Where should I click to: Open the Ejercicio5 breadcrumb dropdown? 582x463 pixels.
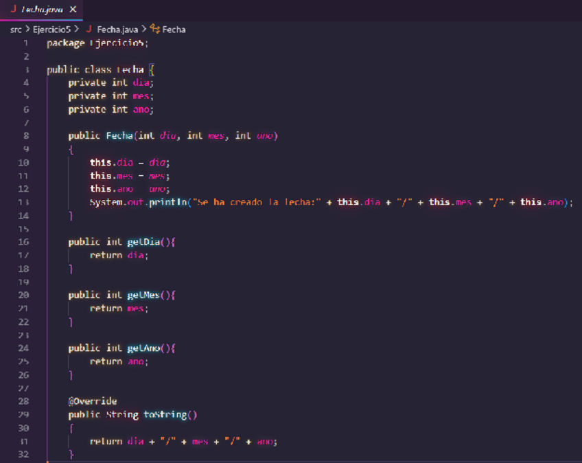tap(51, 30)
